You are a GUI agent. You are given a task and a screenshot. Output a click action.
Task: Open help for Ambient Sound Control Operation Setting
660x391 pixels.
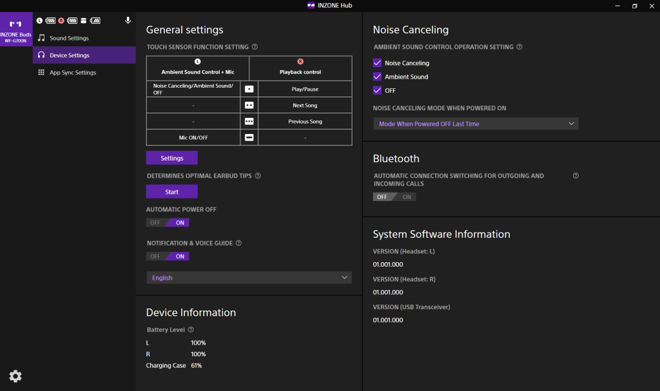[x=519, y=47]
